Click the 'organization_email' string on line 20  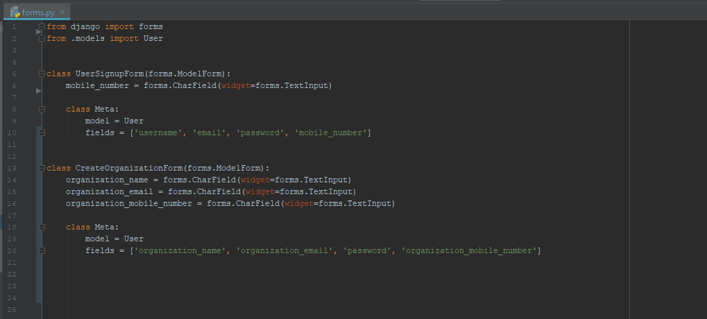pos(285,251)
